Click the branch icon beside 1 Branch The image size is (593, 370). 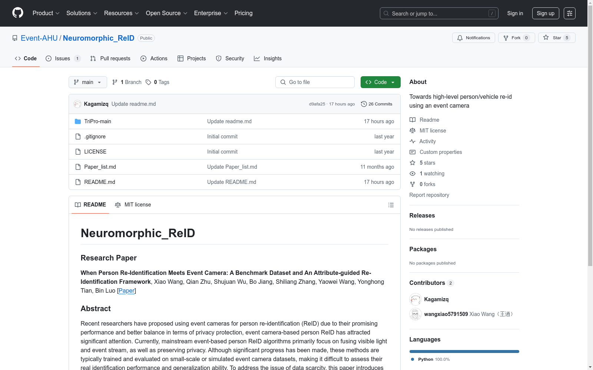pyautogui.click(x=115, y=82)
